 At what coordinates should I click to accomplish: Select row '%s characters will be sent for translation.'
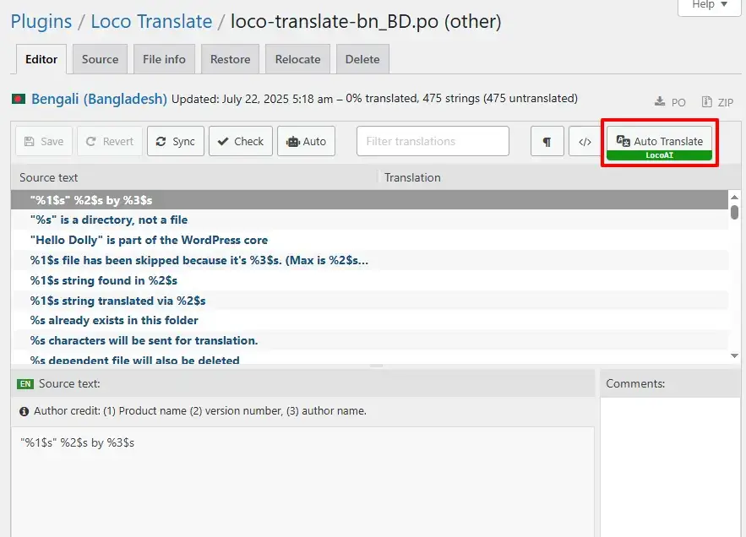[x=370, y=340]
